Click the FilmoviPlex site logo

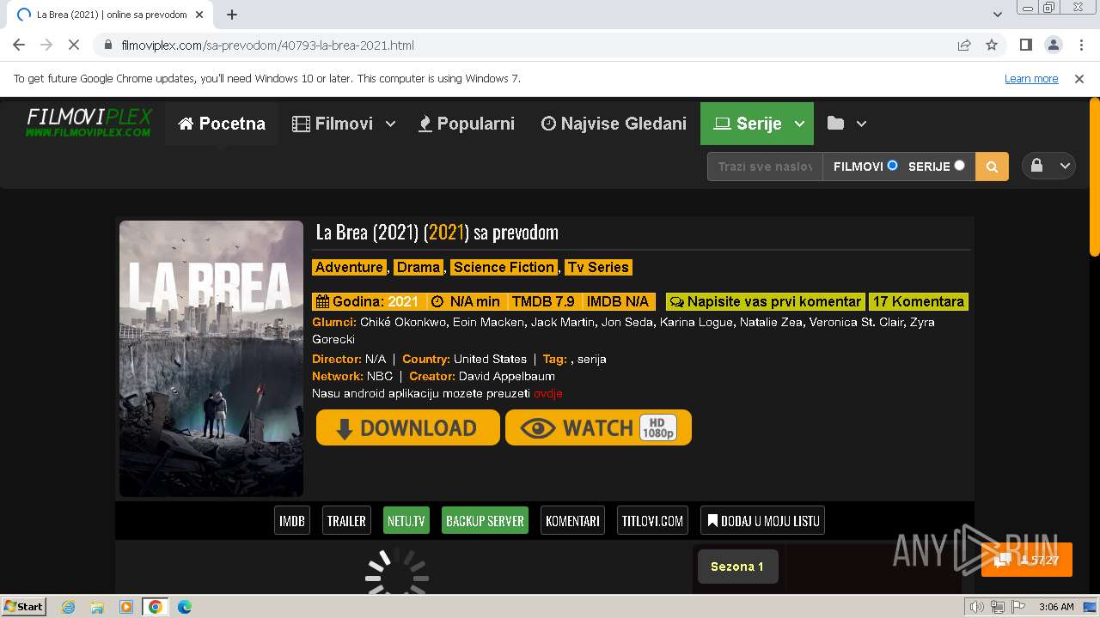click(89, 122)
